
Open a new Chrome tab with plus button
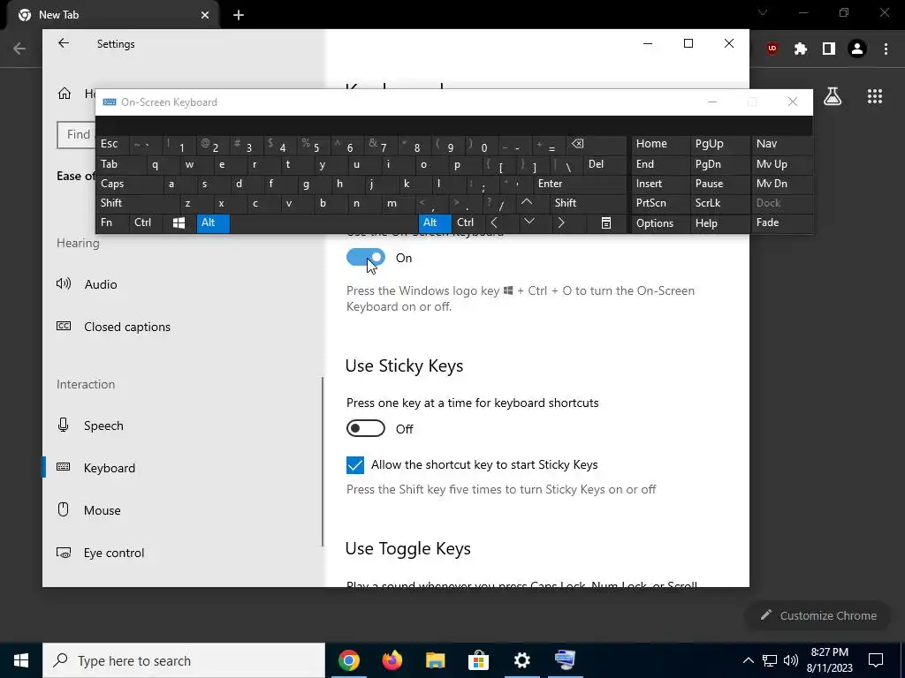coord(239,15)
